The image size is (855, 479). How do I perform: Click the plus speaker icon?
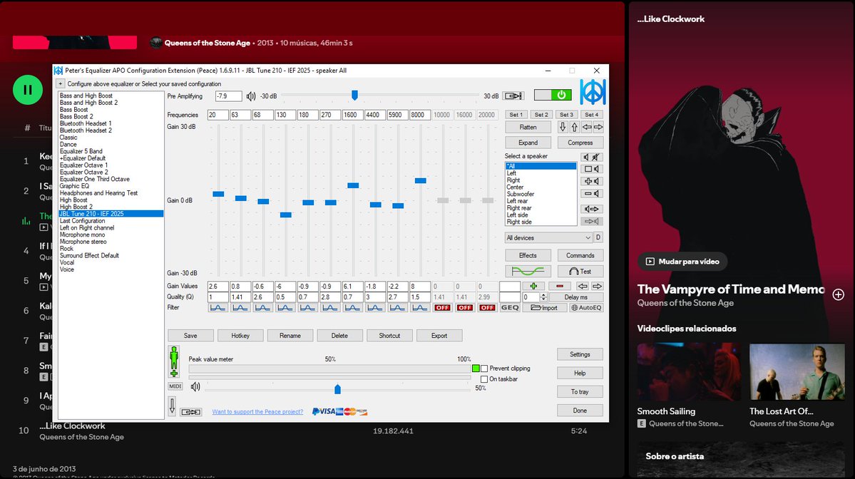pyautogui.click(x=592, y=181)
